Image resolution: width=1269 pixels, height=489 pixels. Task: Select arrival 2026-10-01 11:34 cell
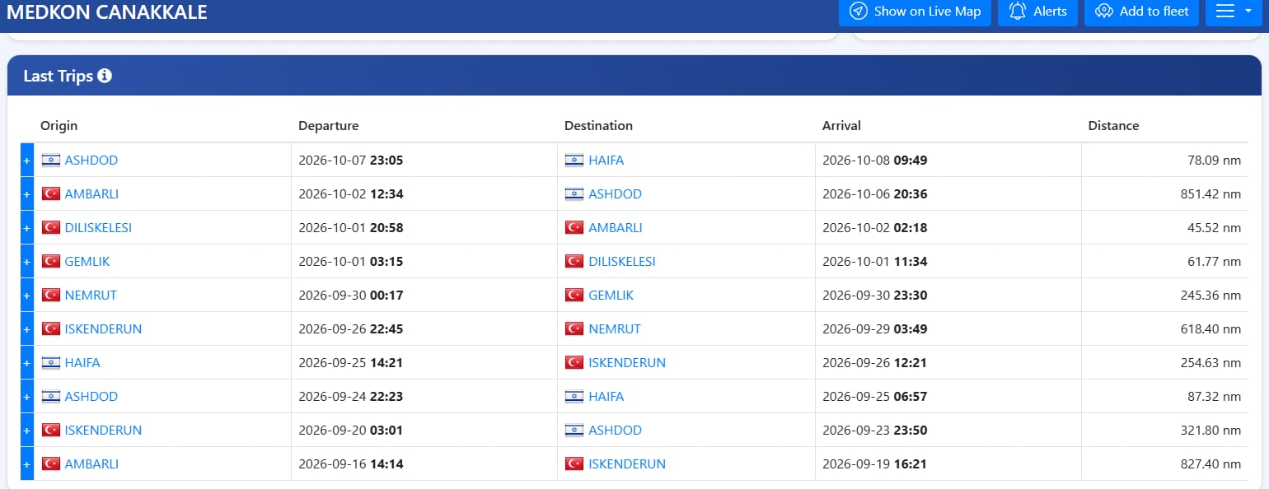click(x=948, y=262)
